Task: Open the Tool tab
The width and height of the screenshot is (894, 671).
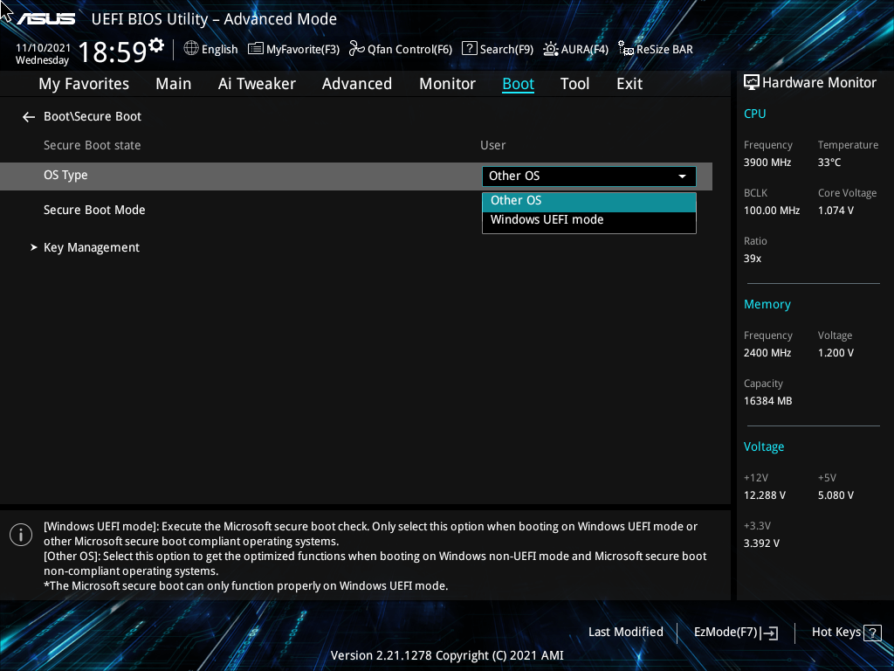Action: [x=574, y=84]
